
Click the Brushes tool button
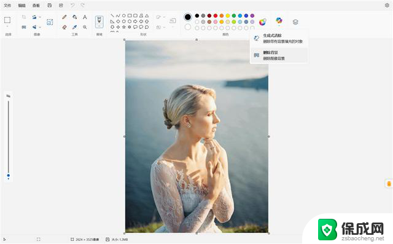(x=99, y=22)
